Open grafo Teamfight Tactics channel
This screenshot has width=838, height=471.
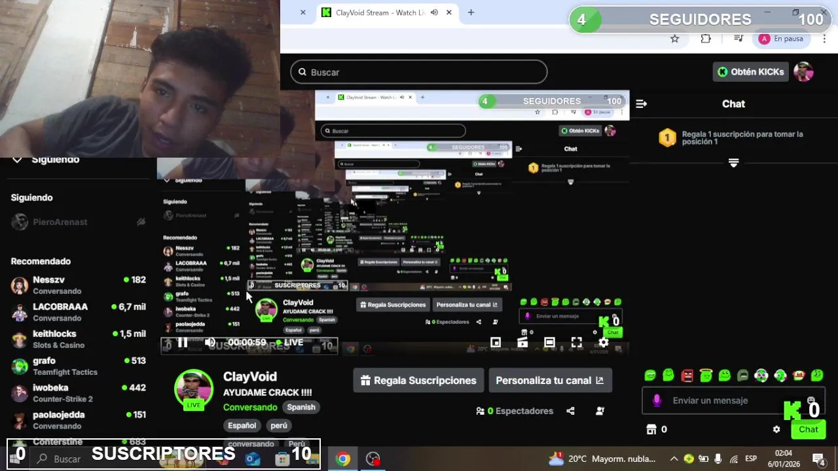[78, 366]
